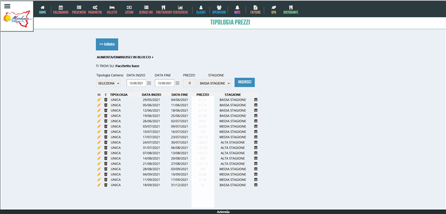446x214 pixels.
Task: Open calendar icon on row 21/08/2021
Action: [x=256, y=164]
